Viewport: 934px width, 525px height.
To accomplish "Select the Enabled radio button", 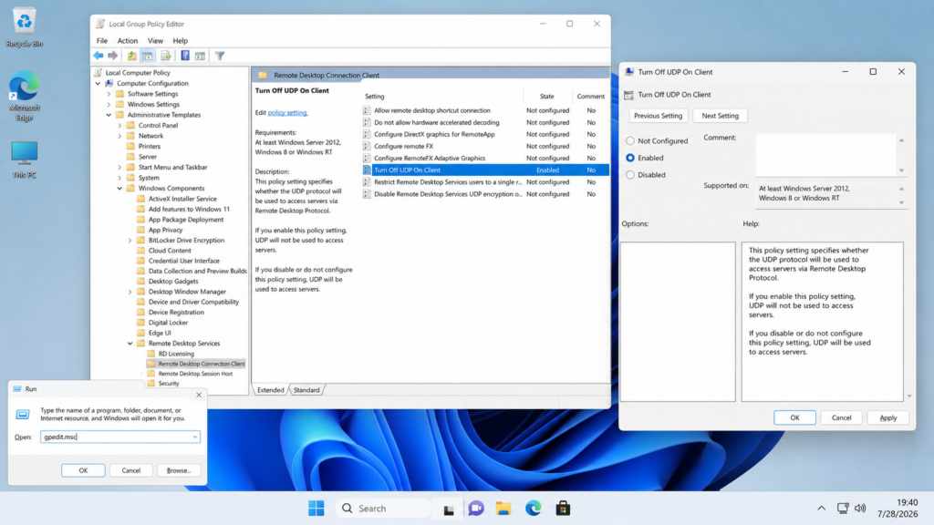I will [x=630, y=158].
